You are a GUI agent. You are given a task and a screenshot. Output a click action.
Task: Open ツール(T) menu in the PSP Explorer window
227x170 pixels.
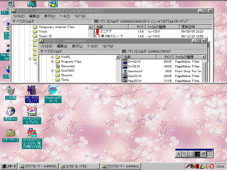point(93,46)
